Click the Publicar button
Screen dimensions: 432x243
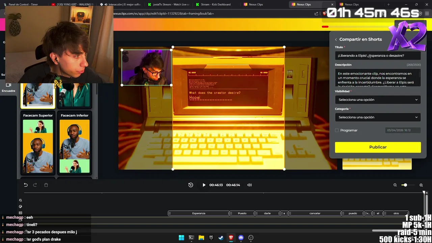pyautogui.click(x=378, y=147)
